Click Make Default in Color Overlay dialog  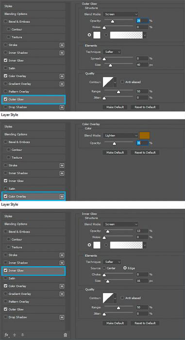point(115,153)
